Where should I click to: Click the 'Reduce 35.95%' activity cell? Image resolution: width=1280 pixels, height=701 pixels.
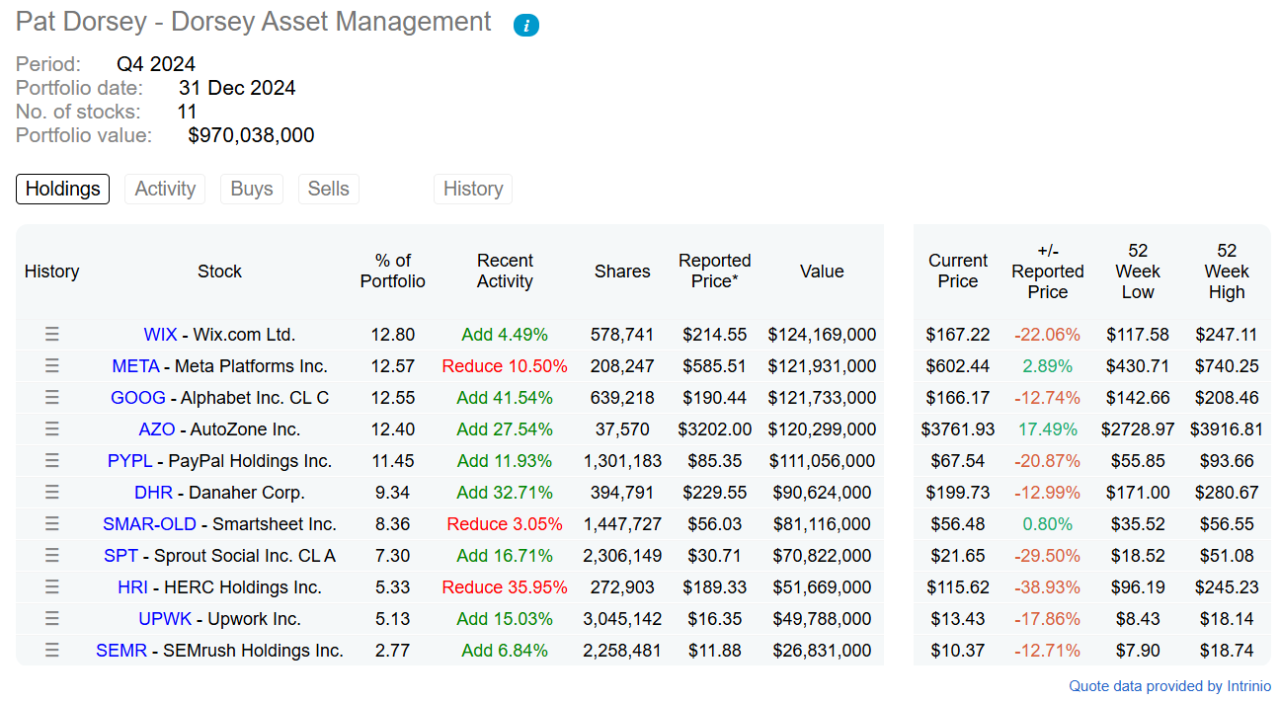coord(505,587)
